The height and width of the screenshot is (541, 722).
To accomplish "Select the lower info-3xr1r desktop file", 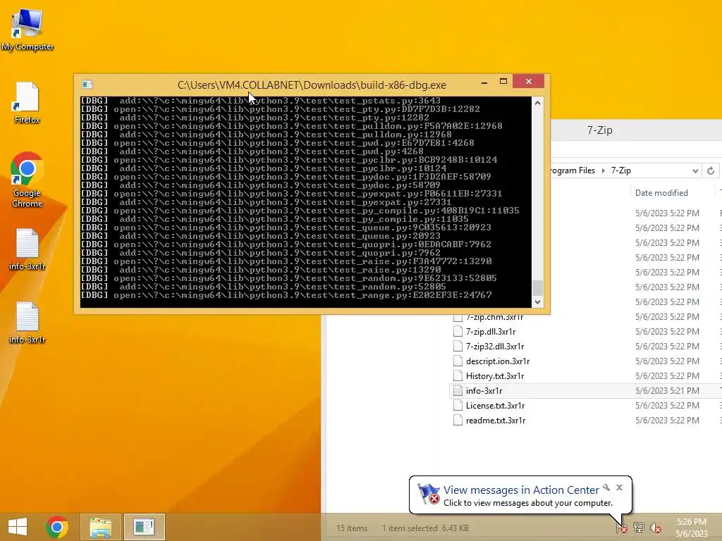I will (x=27, y=323).
